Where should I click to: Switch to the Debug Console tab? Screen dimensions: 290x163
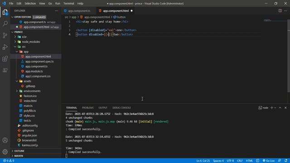(121, 108)
